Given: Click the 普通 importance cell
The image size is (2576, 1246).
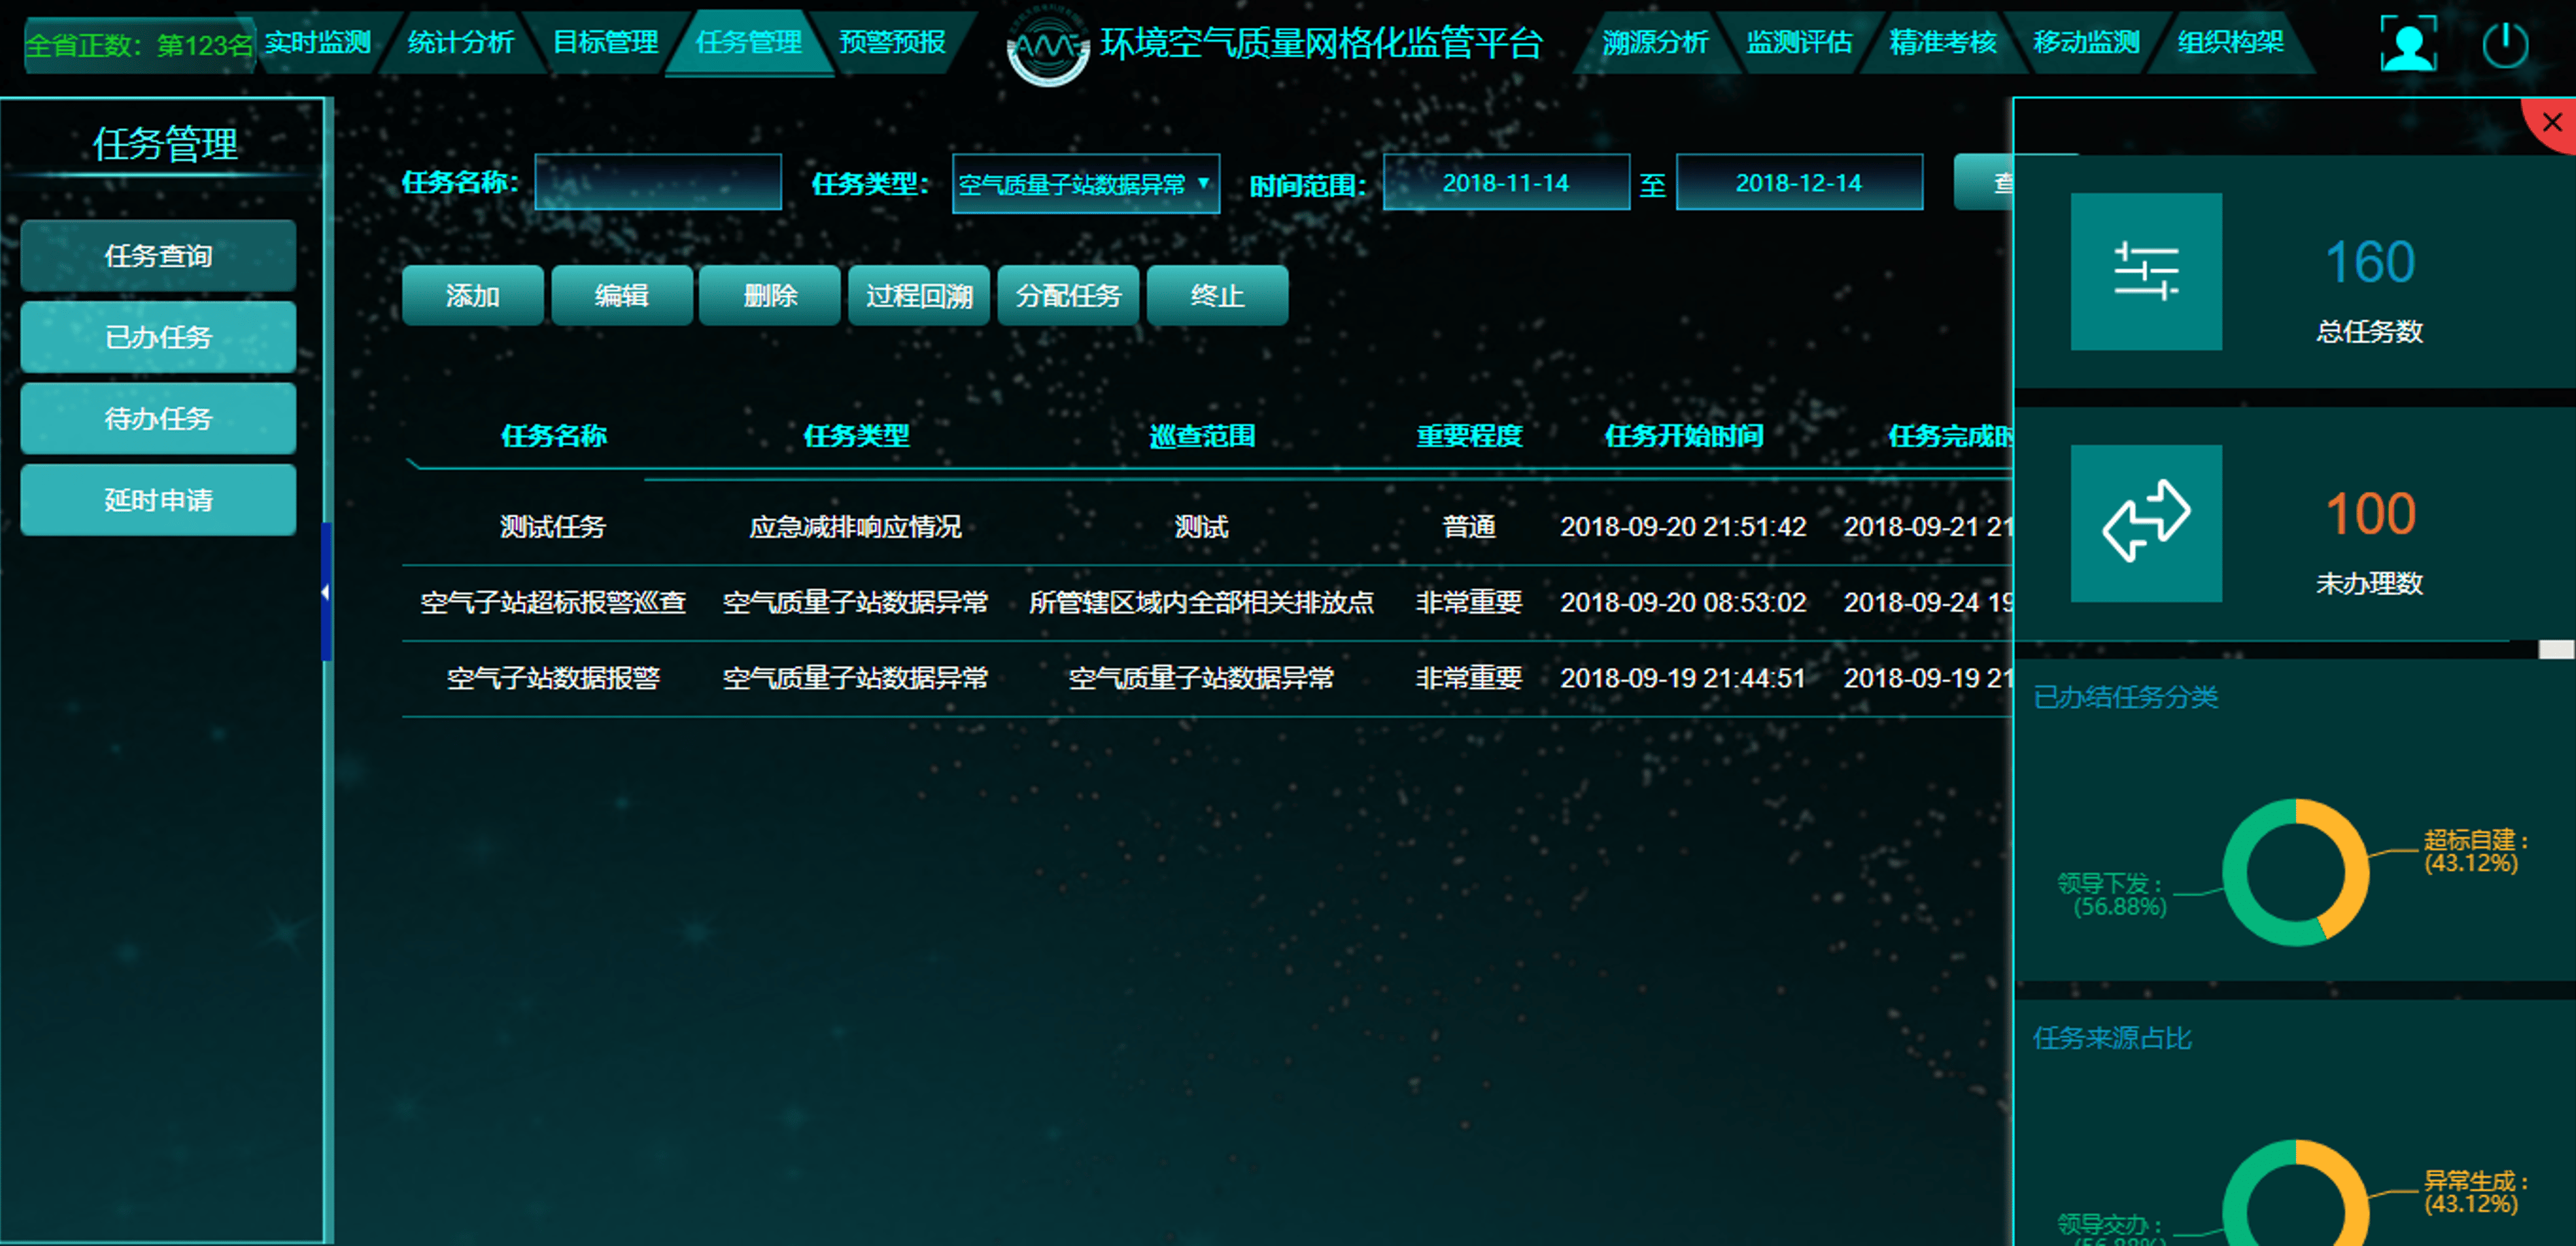Looking at the screenshot, I should (x=1469, y=527).
